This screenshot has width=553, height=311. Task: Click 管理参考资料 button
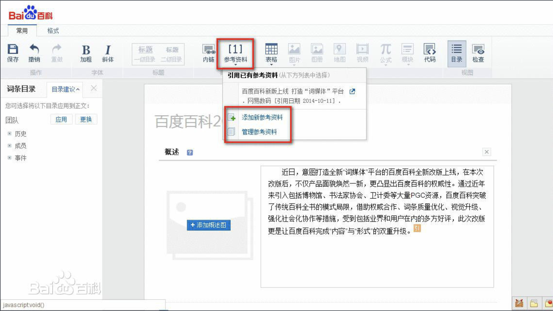point(259,131)
